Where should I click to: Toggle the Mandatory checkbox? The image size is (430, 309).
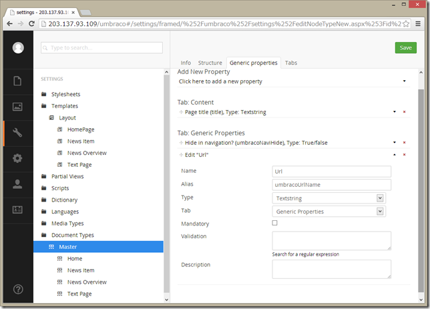(274, 223)
